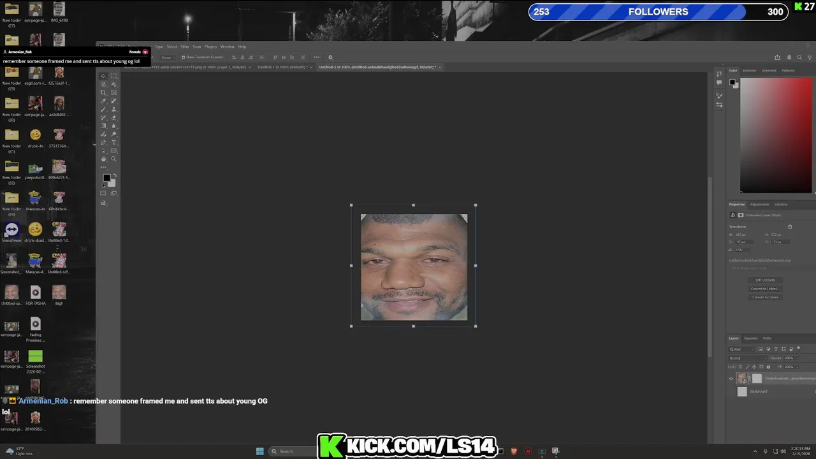The width and height of the screenshot is (816, 459).
Task: Select the Eraser tool
Action: [x=113, y=117]
